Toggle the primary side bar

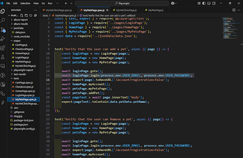[x=204, y=3]
